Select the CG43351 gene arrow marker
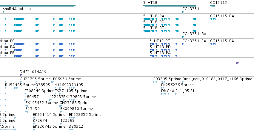Image resolution: width=254 pixels, height=131 pixels. pyautogui.click(x=183, y=12)
